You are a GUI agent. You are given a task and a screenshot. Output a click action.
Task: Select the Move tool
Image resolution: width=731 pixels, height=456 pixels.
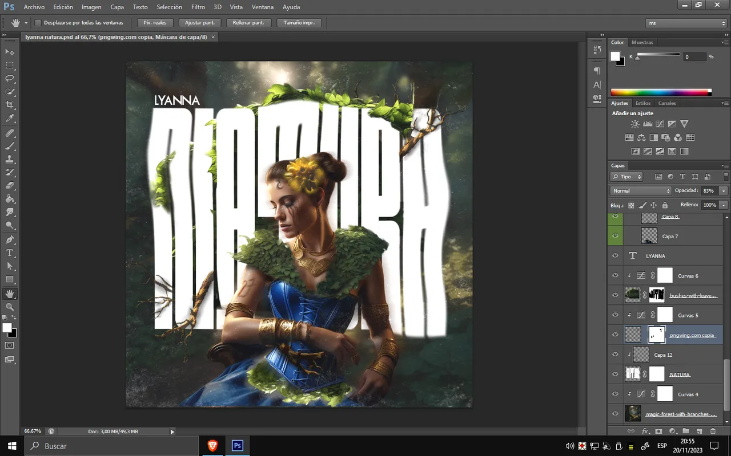(x=10, y=52)
